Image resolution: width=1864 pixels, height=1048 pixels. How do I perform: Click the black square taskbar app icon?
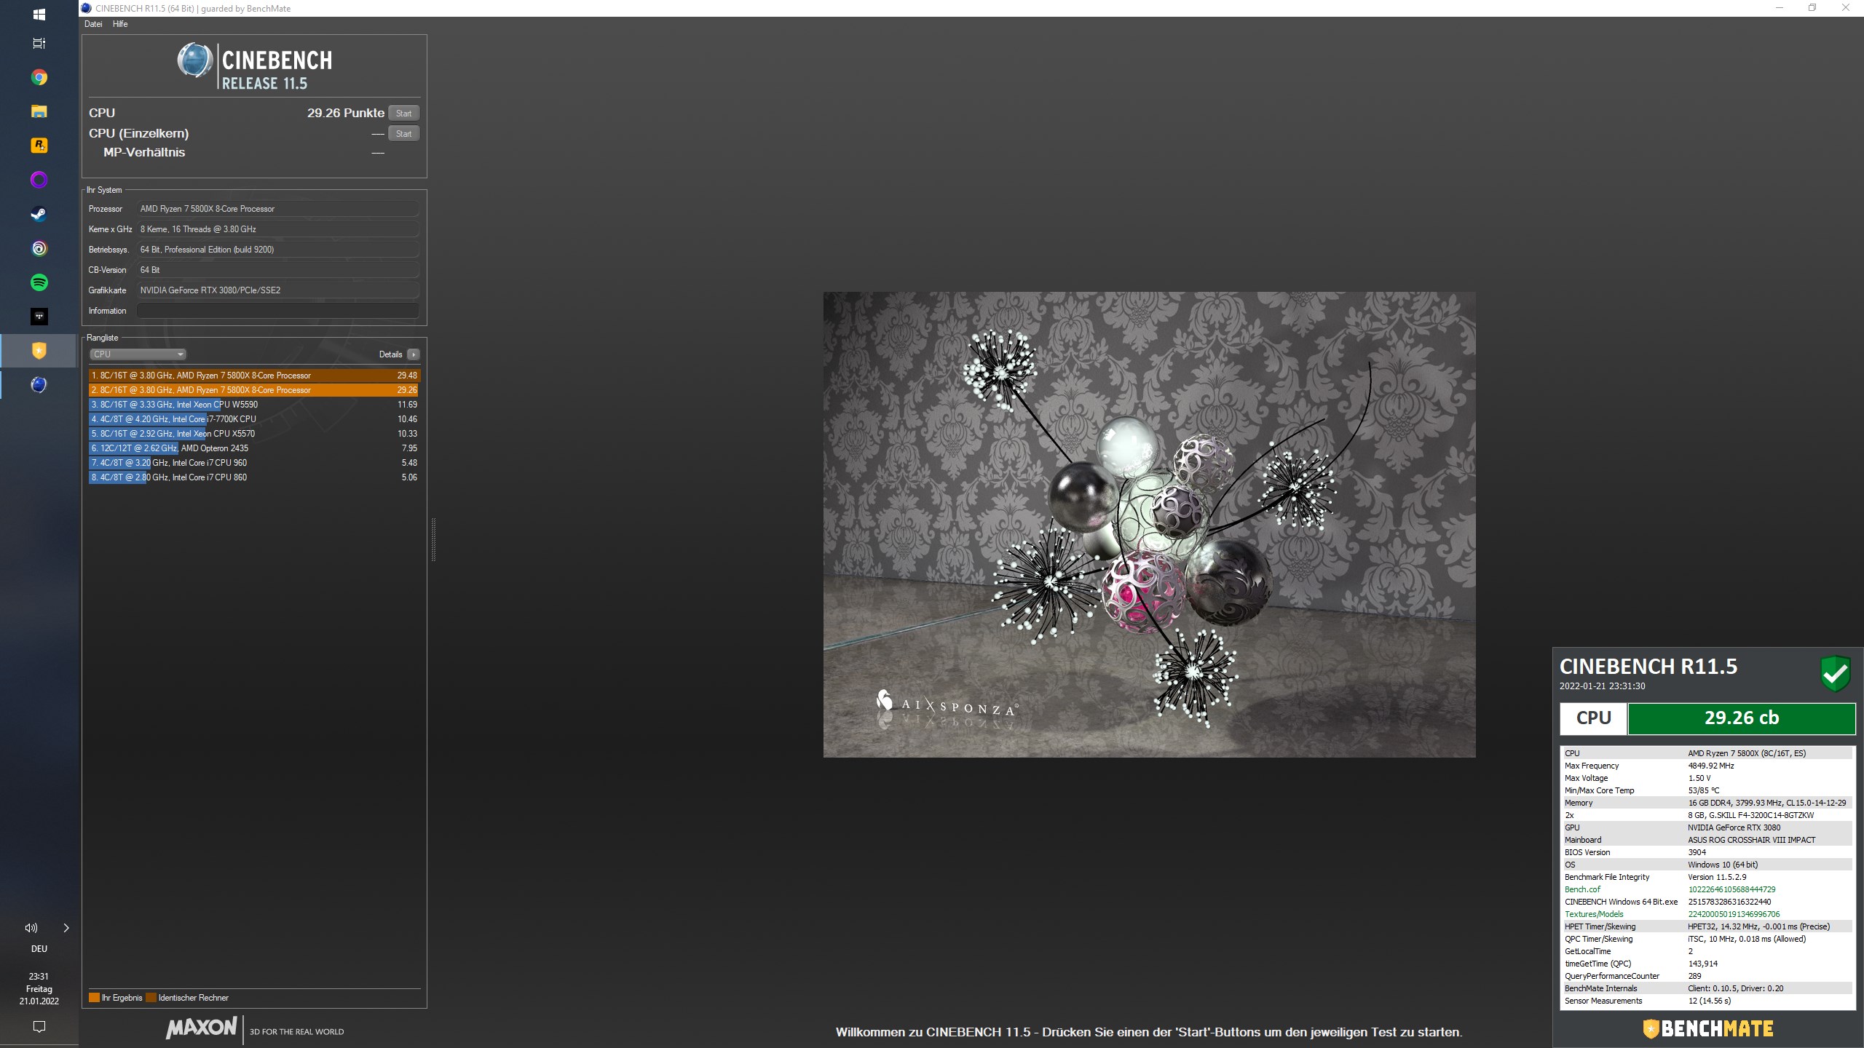click(39, 317)
